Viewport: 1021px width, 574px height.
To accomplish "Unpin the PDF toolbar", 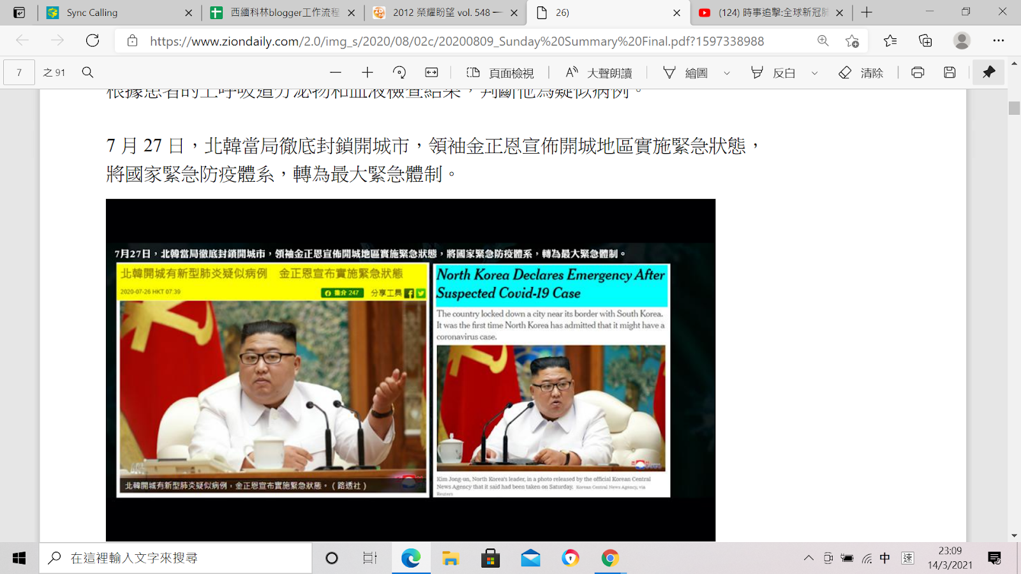I will tap(988, 72).
